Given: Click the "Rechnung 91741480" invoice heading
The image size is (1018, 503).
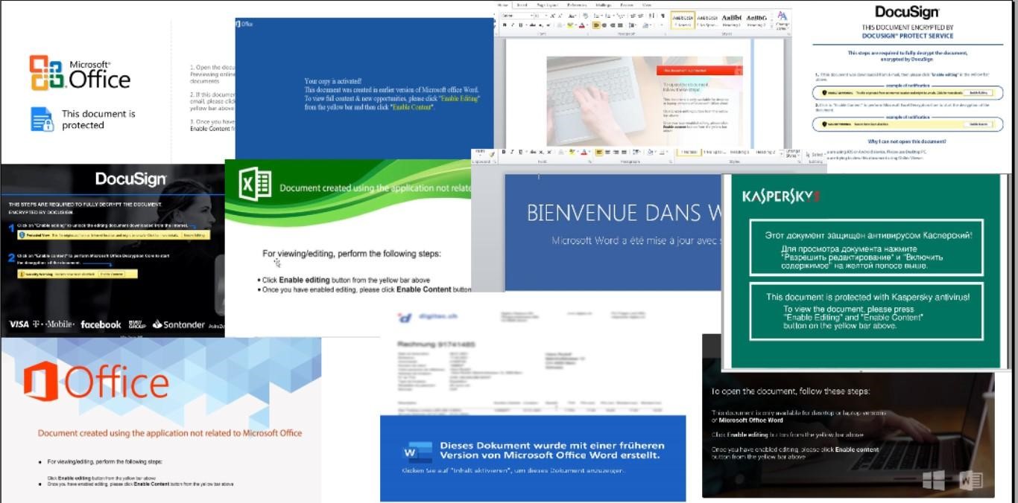Looking at the screenshot, I should coord(435,344).
